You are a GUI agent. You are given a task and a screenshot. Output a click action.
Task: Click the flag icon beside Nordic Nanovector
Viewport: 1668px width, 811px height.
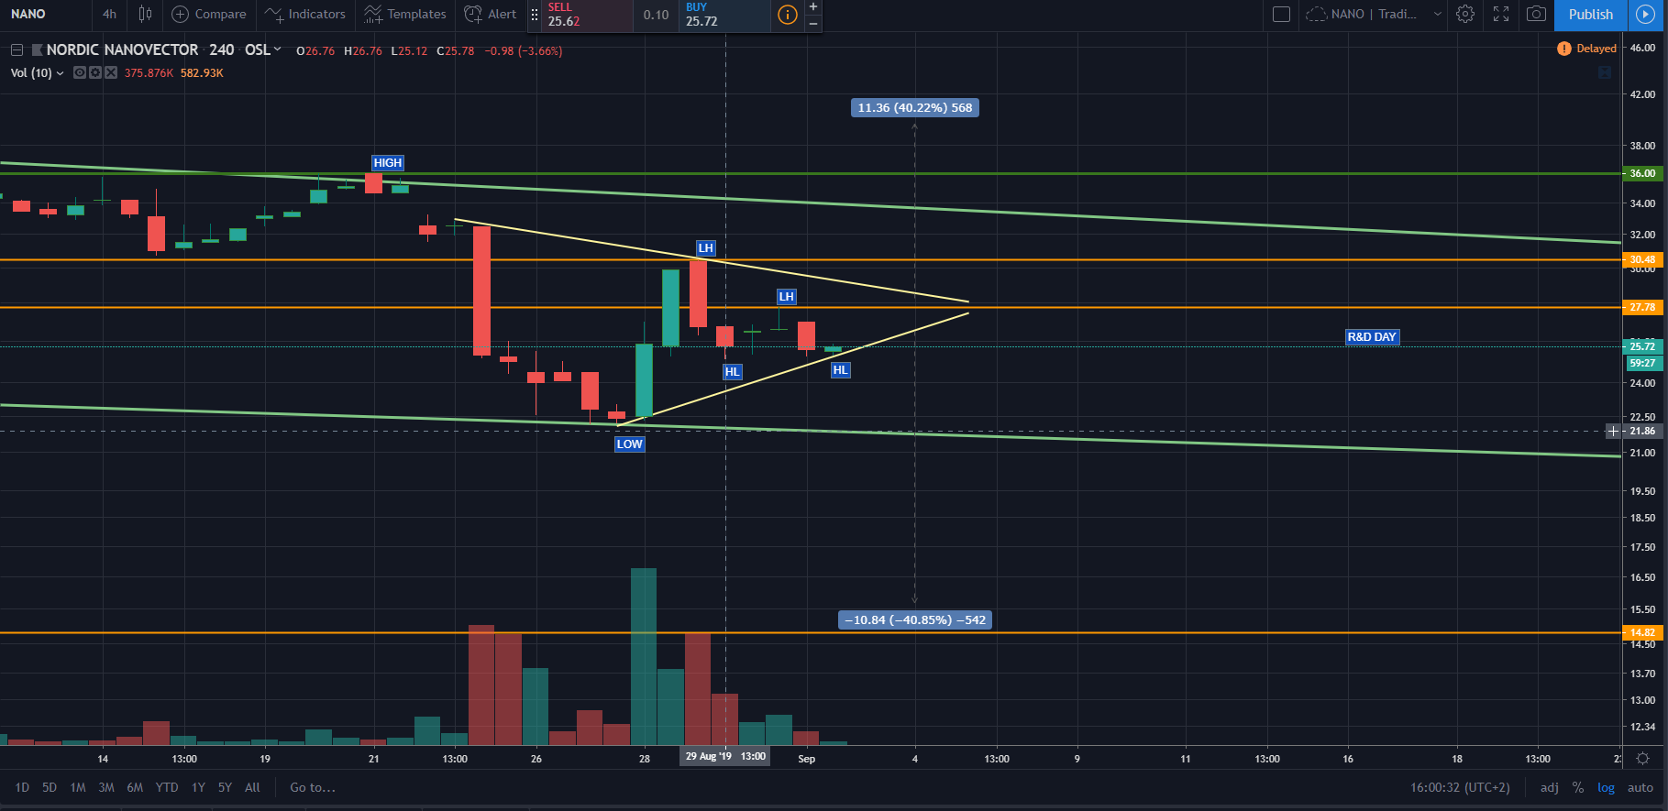[x=37, y=50]
